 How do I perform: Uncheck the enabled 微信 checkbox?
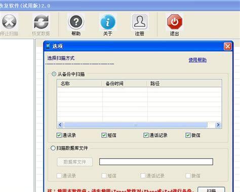[188, 135]
